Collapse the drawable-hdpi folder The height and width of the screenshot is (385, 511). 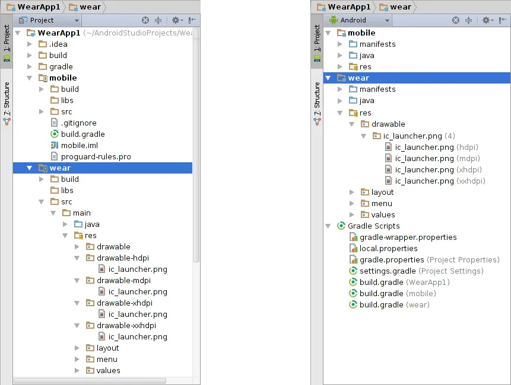pos(77,258)
